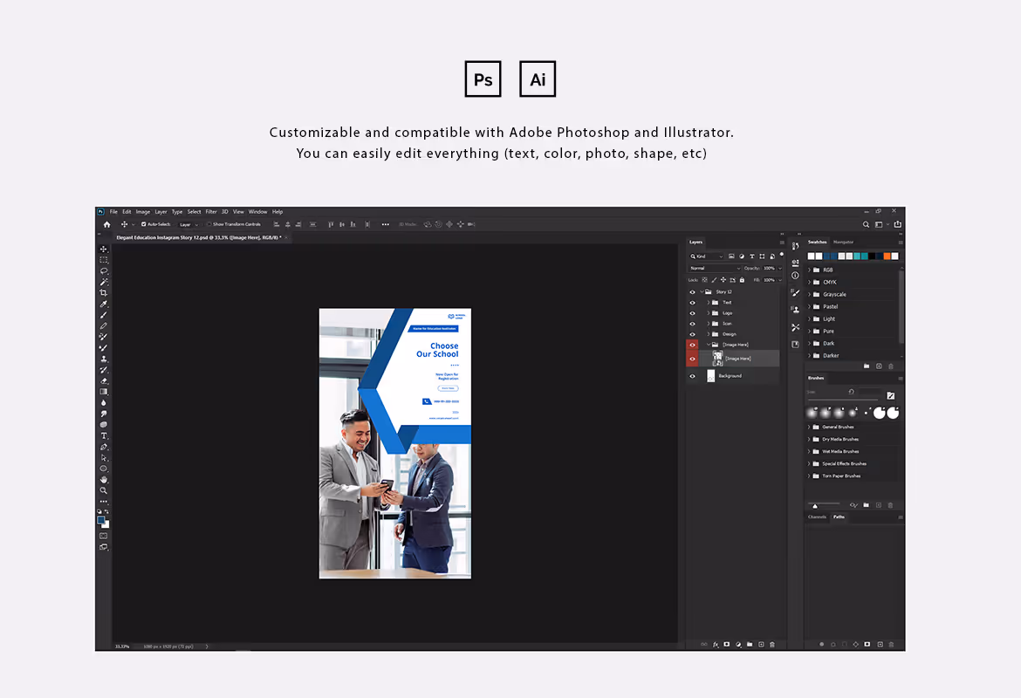Expand General Brushes folder
Image resolution: width=1021 pixels, height=698 pixels.
pyautogui.click(x=809, y=428)
